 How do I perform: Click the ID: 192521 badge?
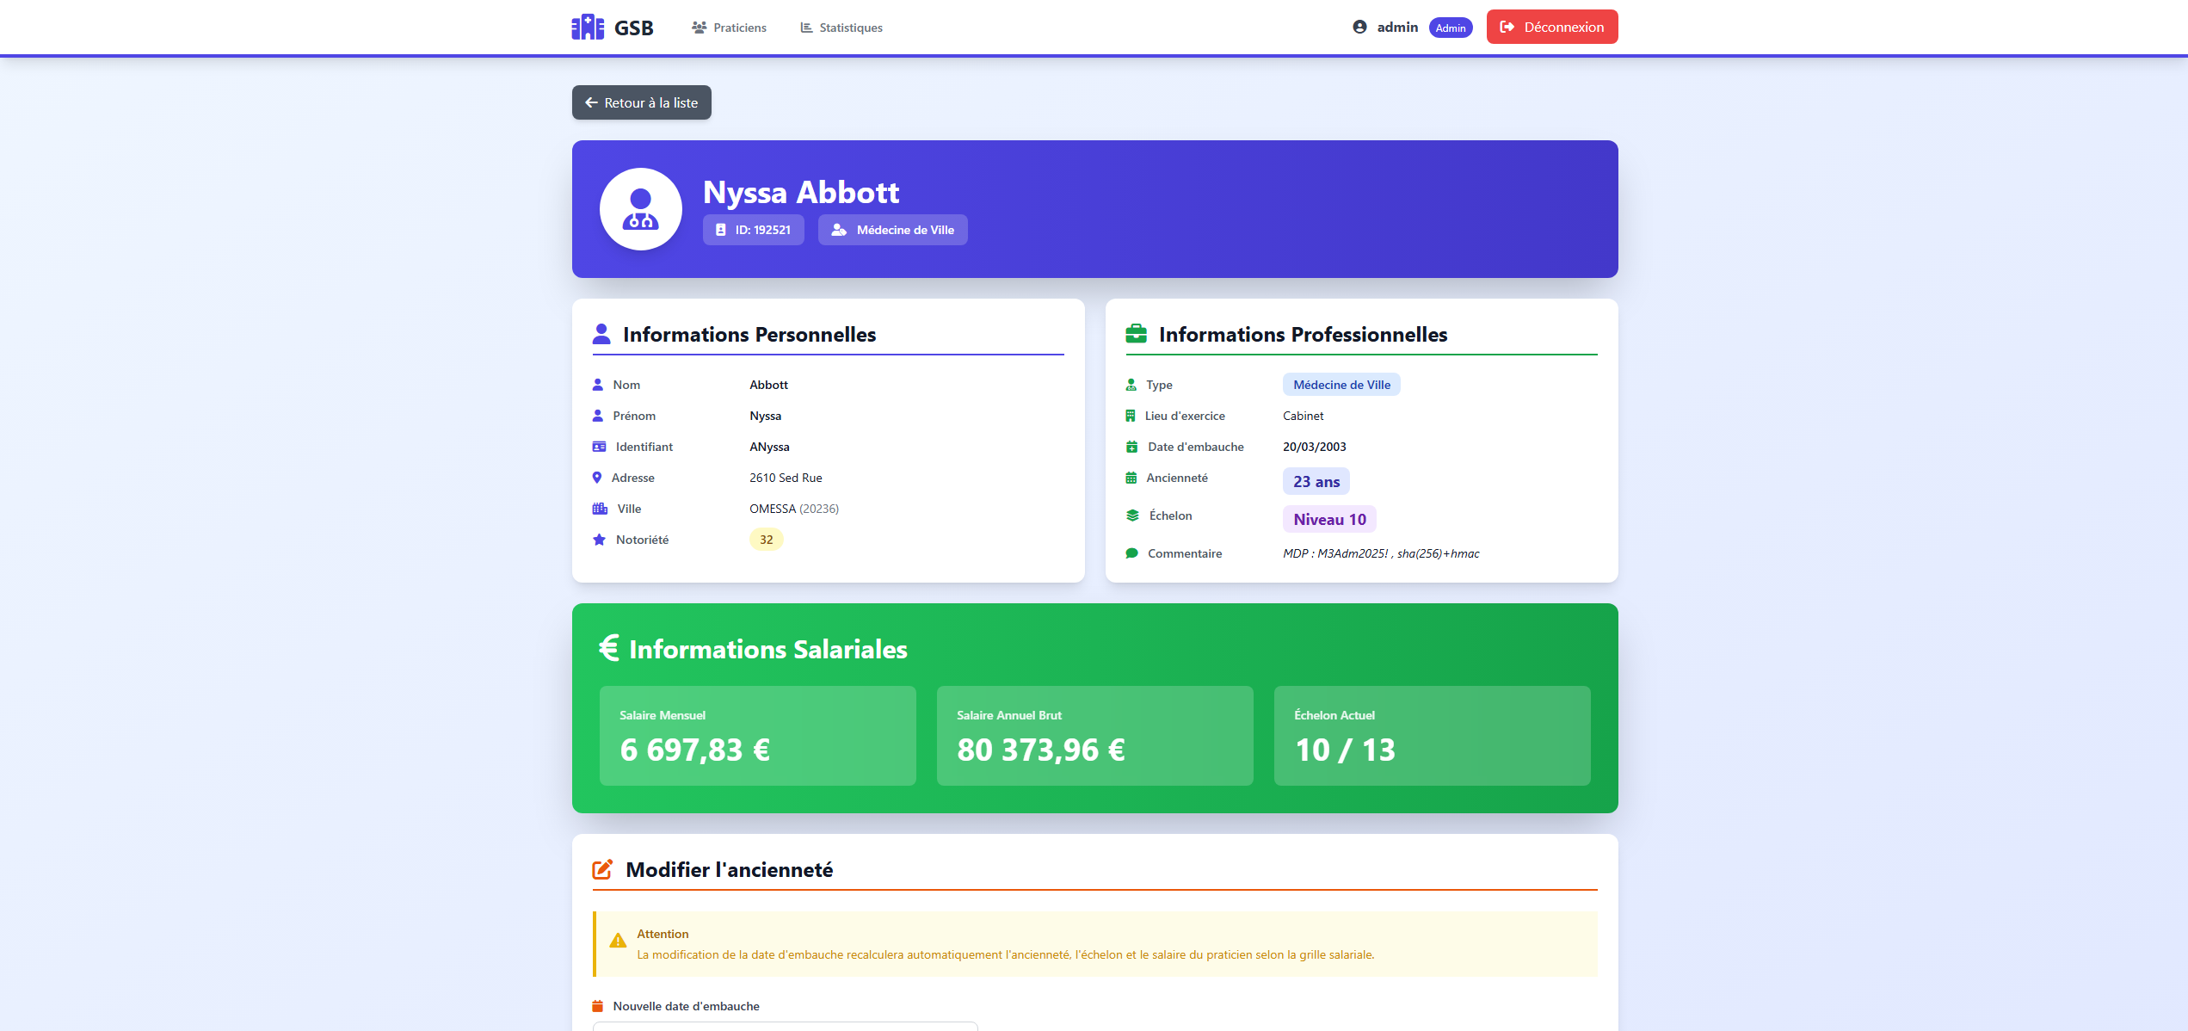[x=753, y=230]
